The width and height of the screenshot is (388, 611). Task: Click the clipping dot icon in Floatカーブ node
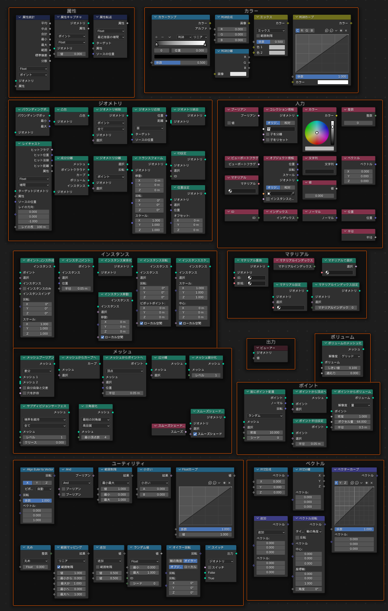[224, 483]
